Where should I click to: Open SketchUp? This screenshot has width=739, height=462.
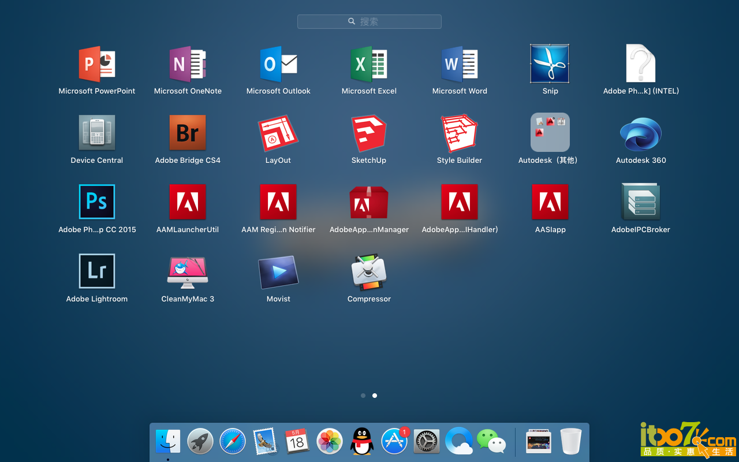click(369, 133)
